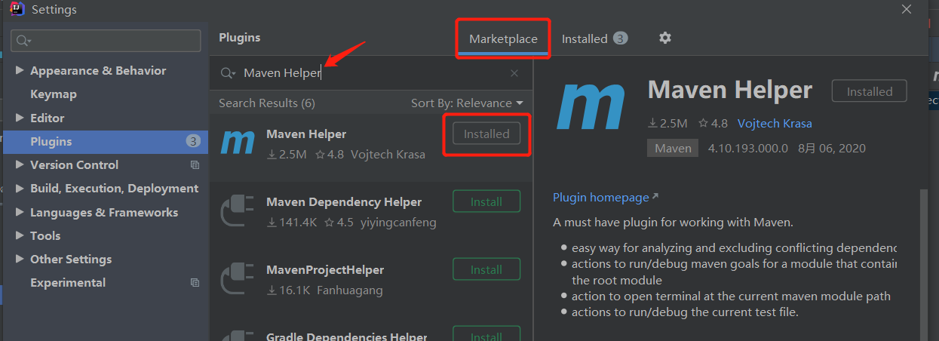Expand Build, Execution, Deployment node
The image size is (939, 341).
(20, 189)
